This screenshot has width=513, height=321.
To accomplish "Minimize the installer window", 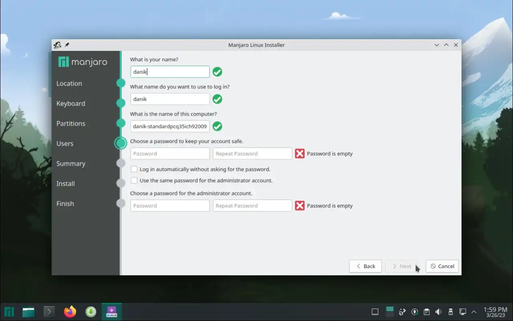I will coord(437,45).
